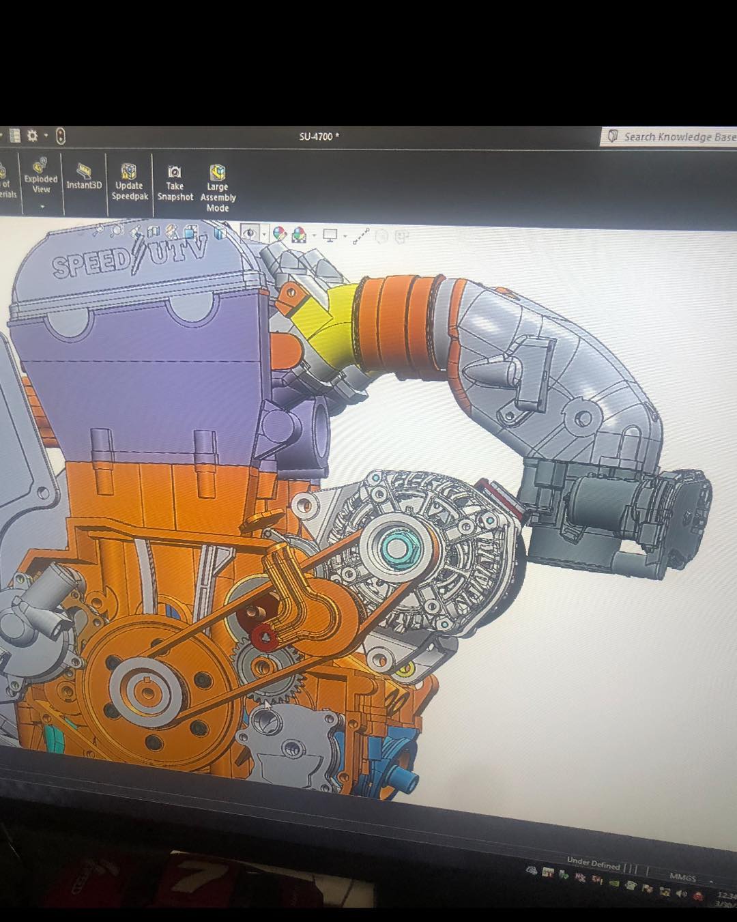737x922 pixels.
Task: Click the Update Speedpak button
Action: click(130, 182)
